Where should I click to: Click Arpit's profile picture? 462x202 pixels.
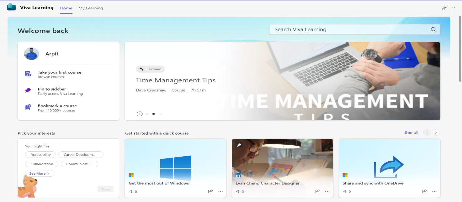pos(31,54)
